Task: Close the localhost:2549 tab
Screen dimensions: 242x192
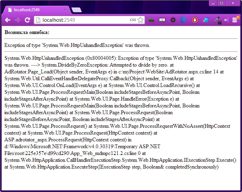Action: tap(65, 10)
